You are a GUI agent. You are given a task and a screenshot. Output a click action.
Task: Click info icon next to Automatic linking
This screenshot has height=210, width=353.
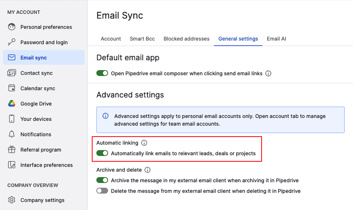(144, 143)
